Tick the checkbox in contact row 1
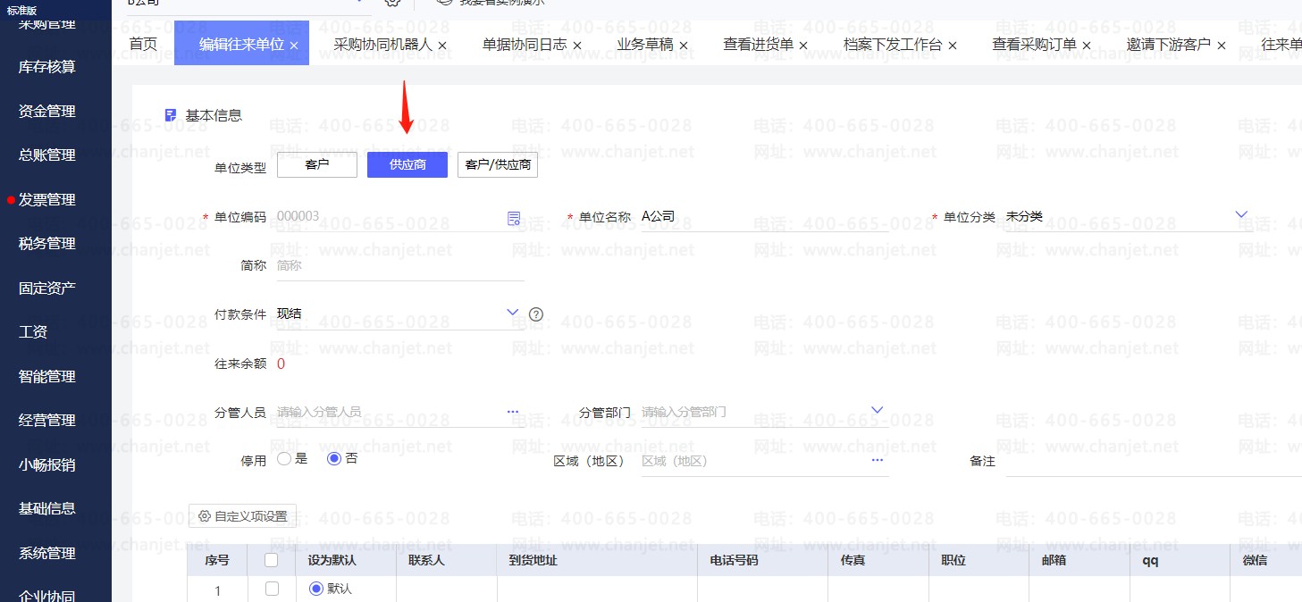Viewport: 1302px width, 602px height. pyautogui.click(x=273, y=589)
